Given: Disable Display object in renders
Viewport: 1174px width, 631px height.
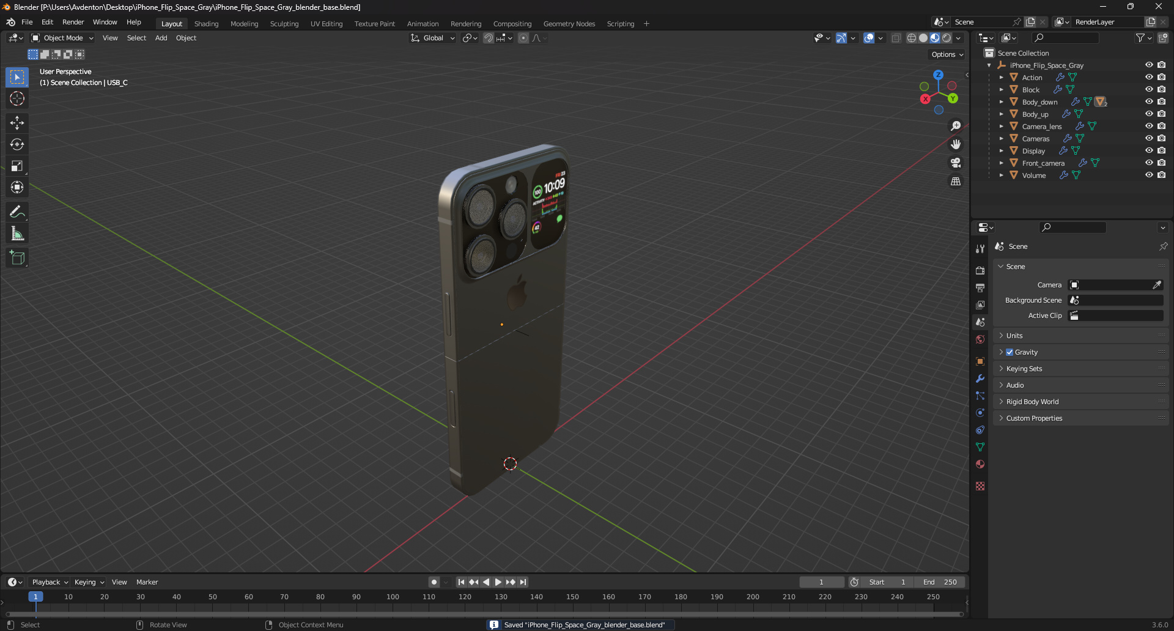Looking at the screenshot, I should 1161,150.
